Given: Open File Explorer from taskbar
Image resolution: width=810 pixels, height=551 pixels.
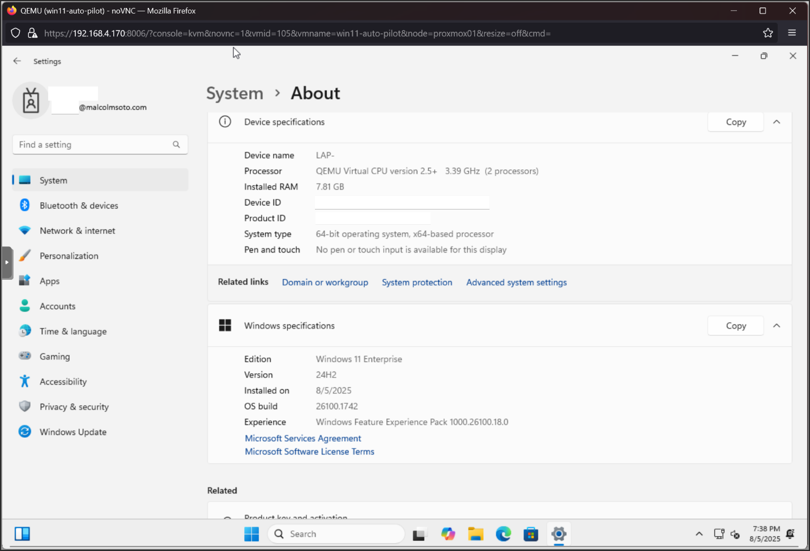Looking at the screenshot, I should point(475,534).
